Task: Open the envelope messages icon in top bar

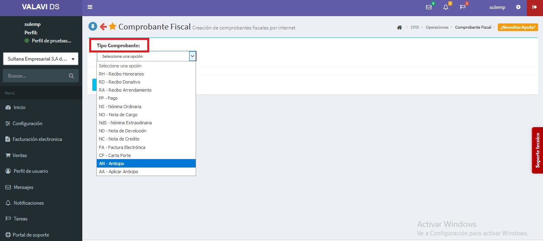Action: click(x=429, y=7)
